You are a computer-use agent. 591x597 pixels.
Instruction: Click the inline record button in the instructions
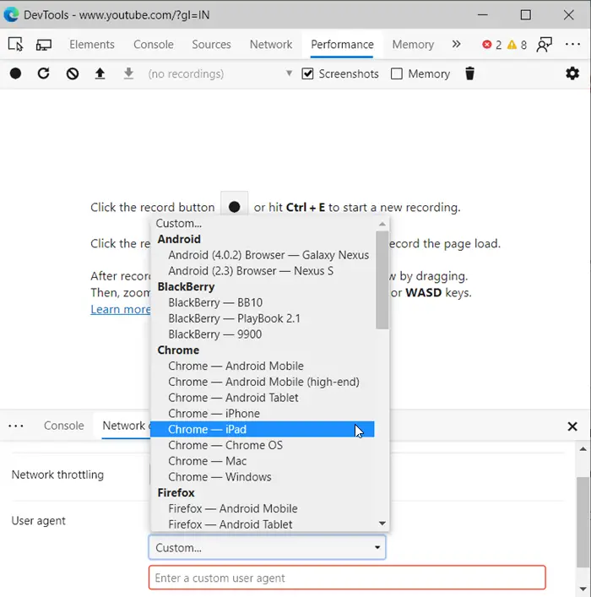coord(234,207)
